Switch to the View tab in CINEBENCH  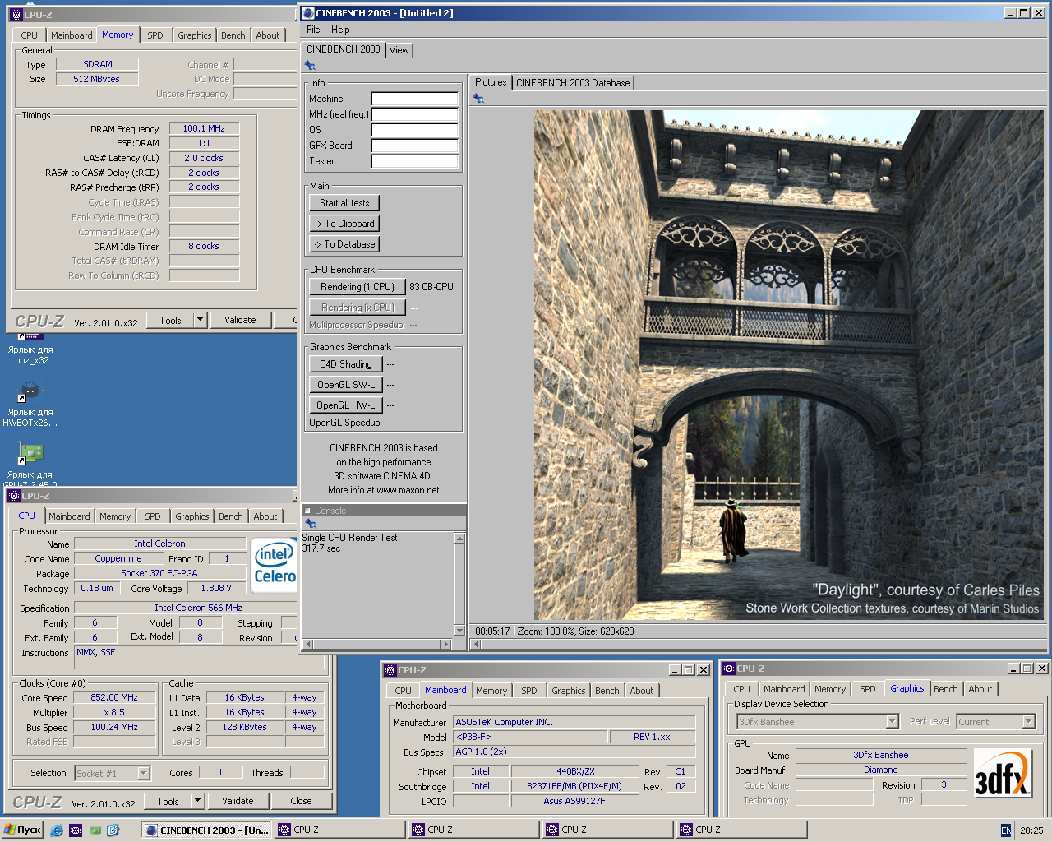coord(399,50)
